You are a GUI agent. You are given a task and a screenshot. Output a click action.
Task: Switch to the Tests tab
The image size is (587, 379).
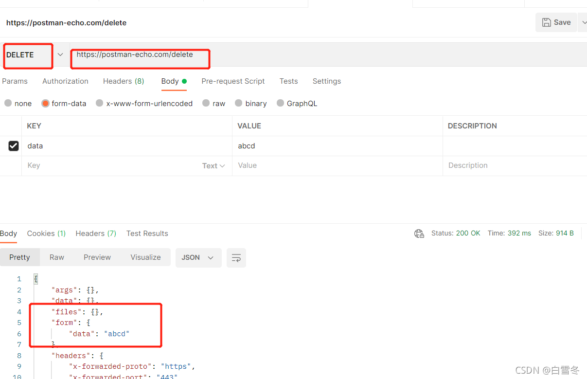[x=288, y=81]
